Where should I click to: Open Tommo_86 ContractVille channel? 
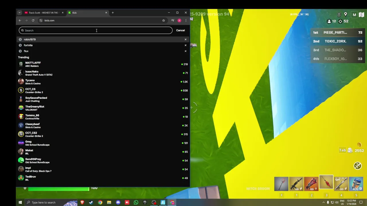pyautogui.click(x=103, y=117)
